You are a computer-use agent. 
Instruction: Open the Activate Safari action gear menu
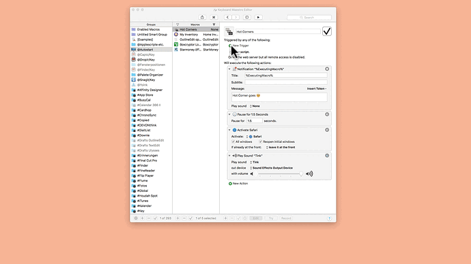pyautogui.click(x=327, y=130)
